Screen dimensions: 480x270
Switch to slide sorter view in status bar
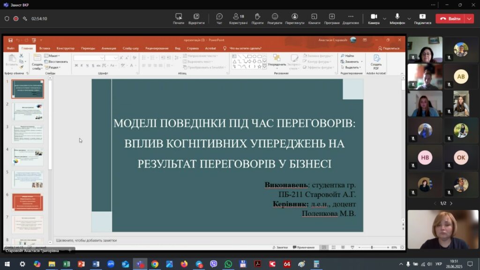(333, 247)
